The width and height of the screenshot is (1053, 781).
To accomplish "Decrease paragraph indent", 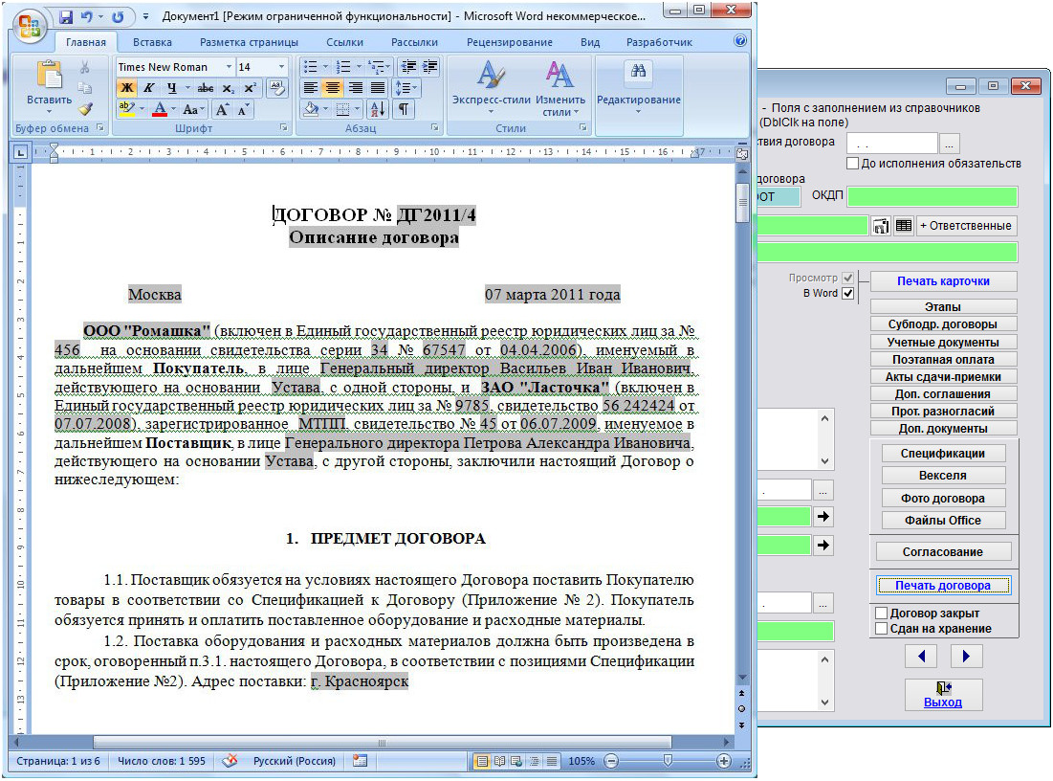I will pyautogui.click(x=407, y=67).
